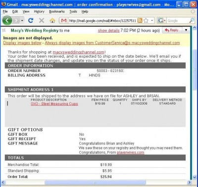The width and height of the screenshot is (198, 187).
Task: Click the search magnifier icon
Action: 192,20
